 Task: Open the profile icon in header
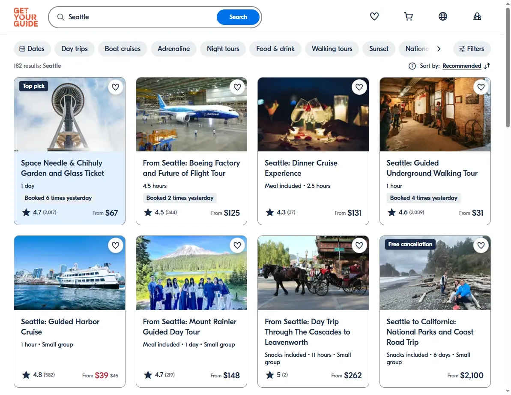tap(477, 16)
